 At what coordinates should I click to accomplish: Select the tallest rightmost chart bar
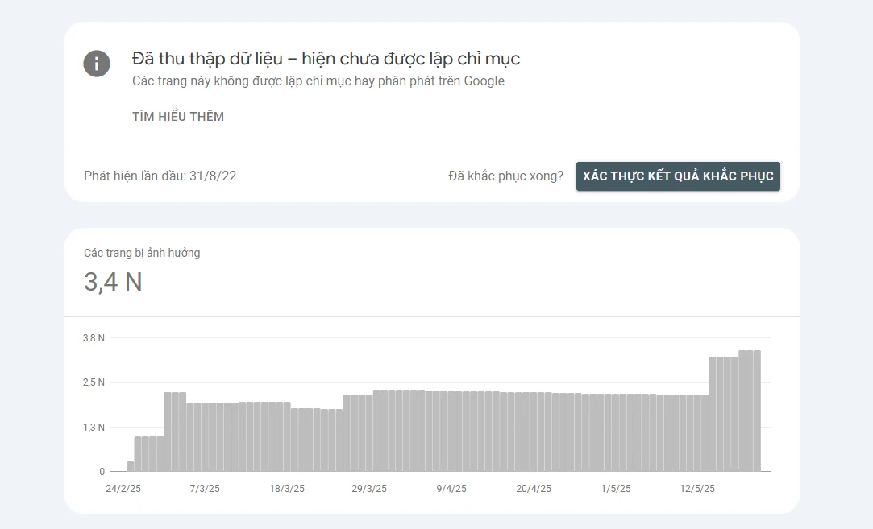(x=757, y=411)
